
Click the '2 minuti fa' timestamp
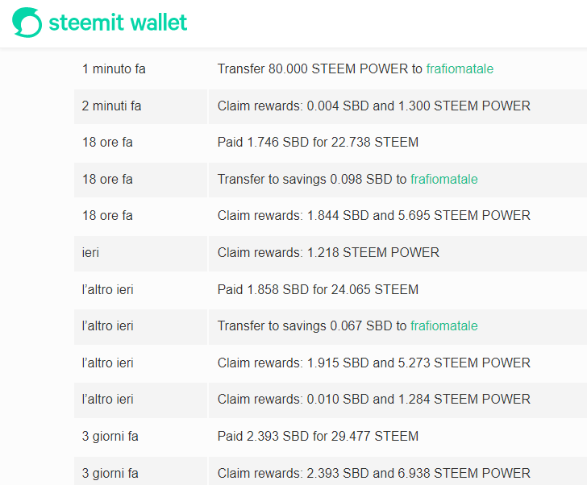pos(111,106)
